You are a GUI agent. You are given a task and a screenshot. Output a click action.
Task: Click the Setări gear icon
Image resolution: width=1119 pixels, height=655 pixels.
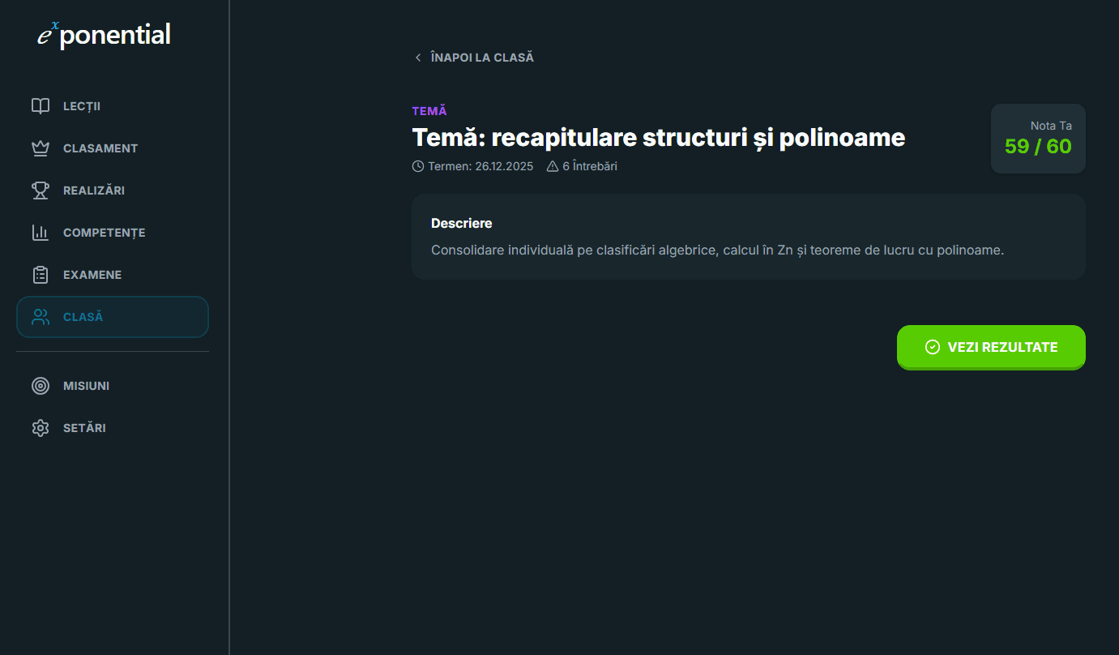click(41, 428)
